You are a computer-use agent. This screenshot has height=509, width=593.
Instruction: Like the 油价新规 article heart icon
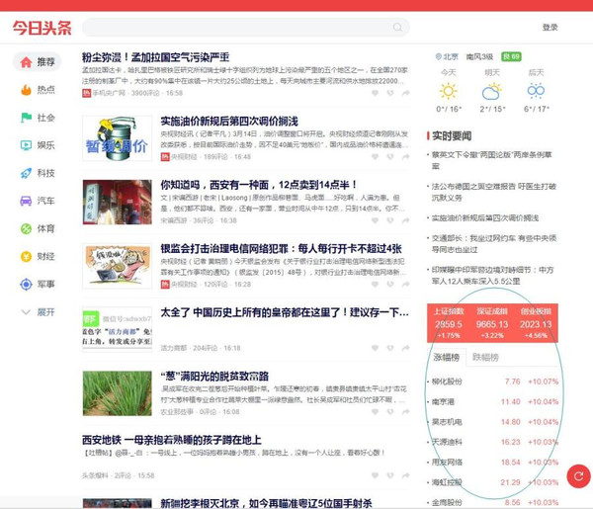pos(375,156)
